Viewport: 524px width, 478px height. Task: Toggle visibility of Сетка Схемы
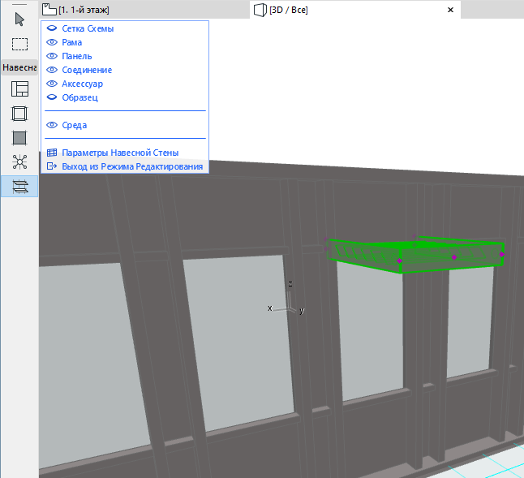click(x=52, y=28)
